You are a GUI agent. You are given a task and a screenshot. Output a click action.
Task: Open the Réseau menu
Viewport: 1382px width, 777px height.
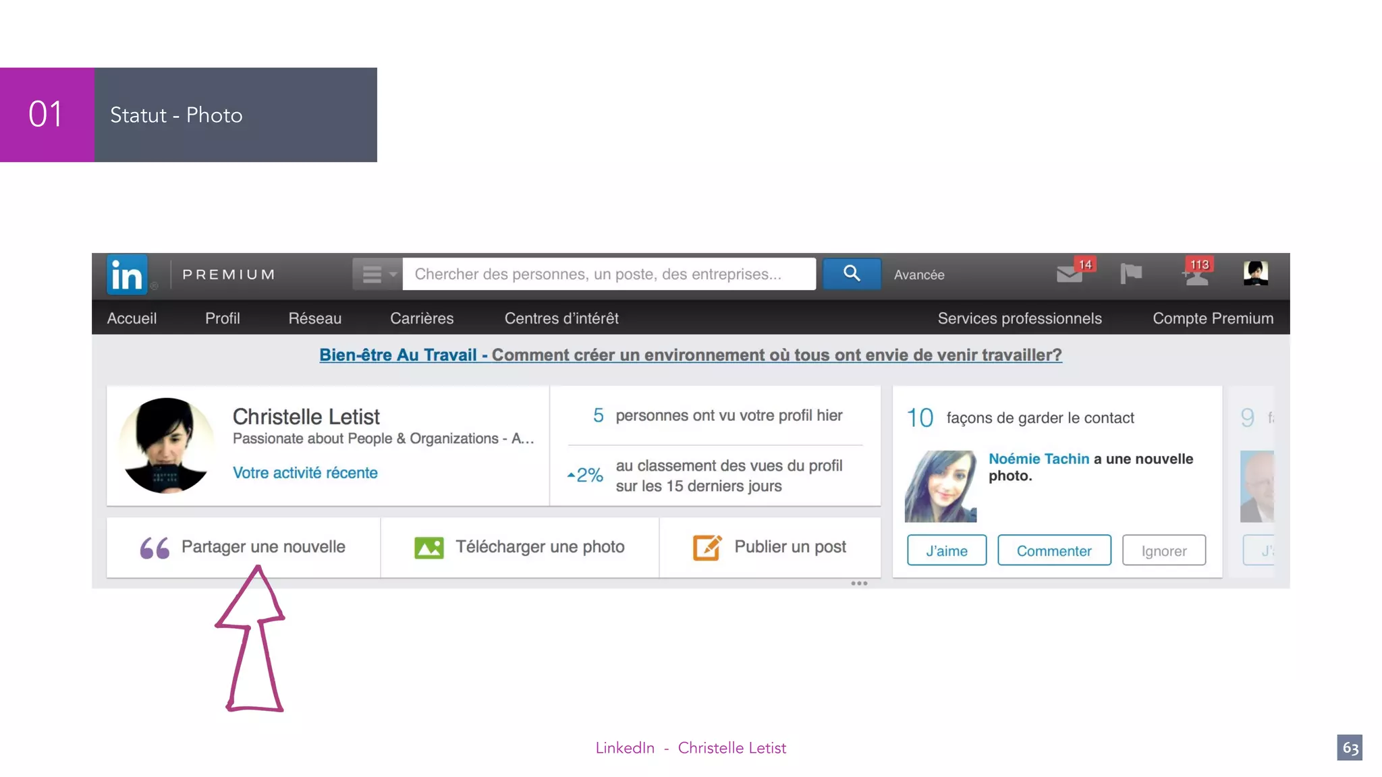point(315,318)
